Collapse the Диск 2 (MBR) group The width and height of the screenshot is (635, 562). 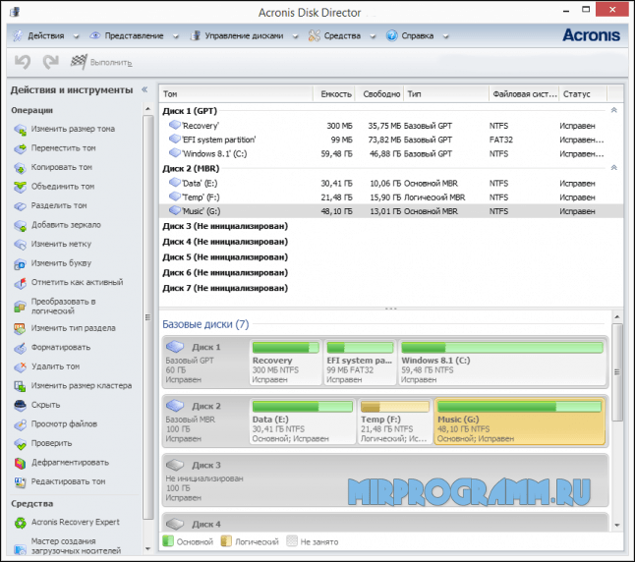[x=614, y=168]
